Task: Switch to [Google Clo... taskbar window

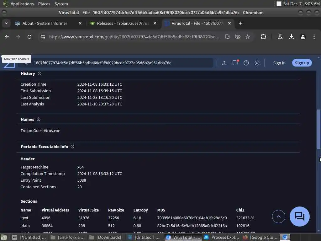Action: [x=260, y=237]
